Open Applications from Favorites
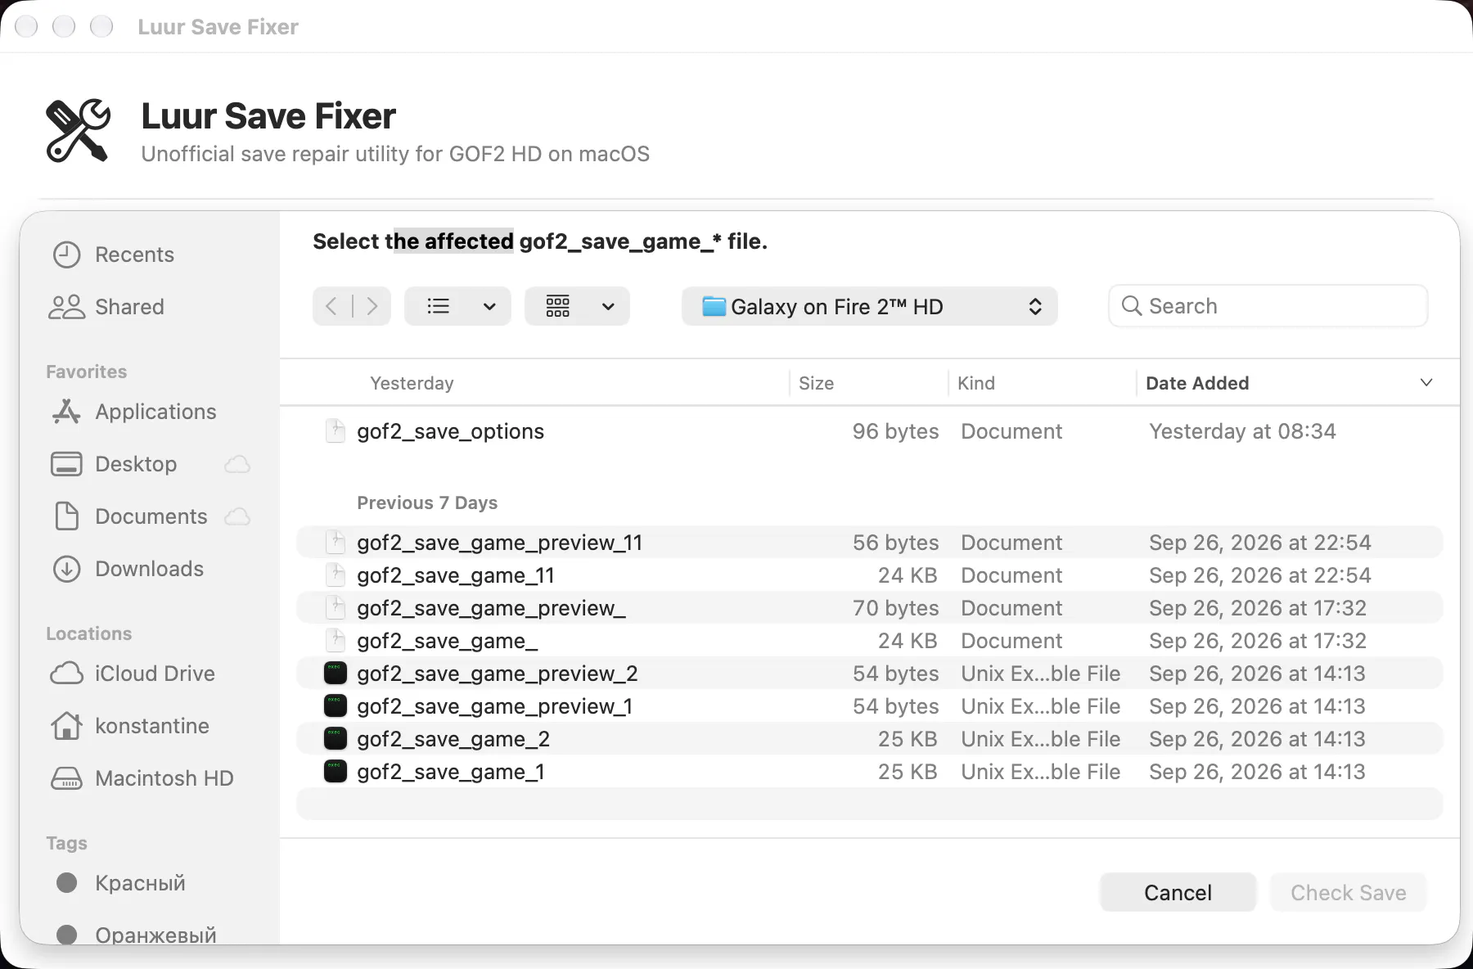 coord(155,412)
